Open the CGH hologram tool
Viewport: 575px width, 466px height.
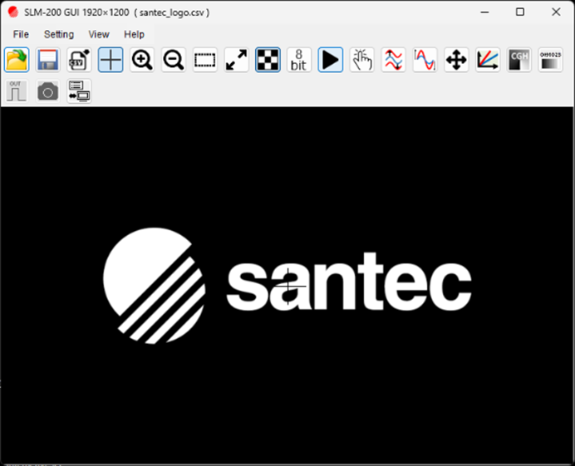coord(519,60)
